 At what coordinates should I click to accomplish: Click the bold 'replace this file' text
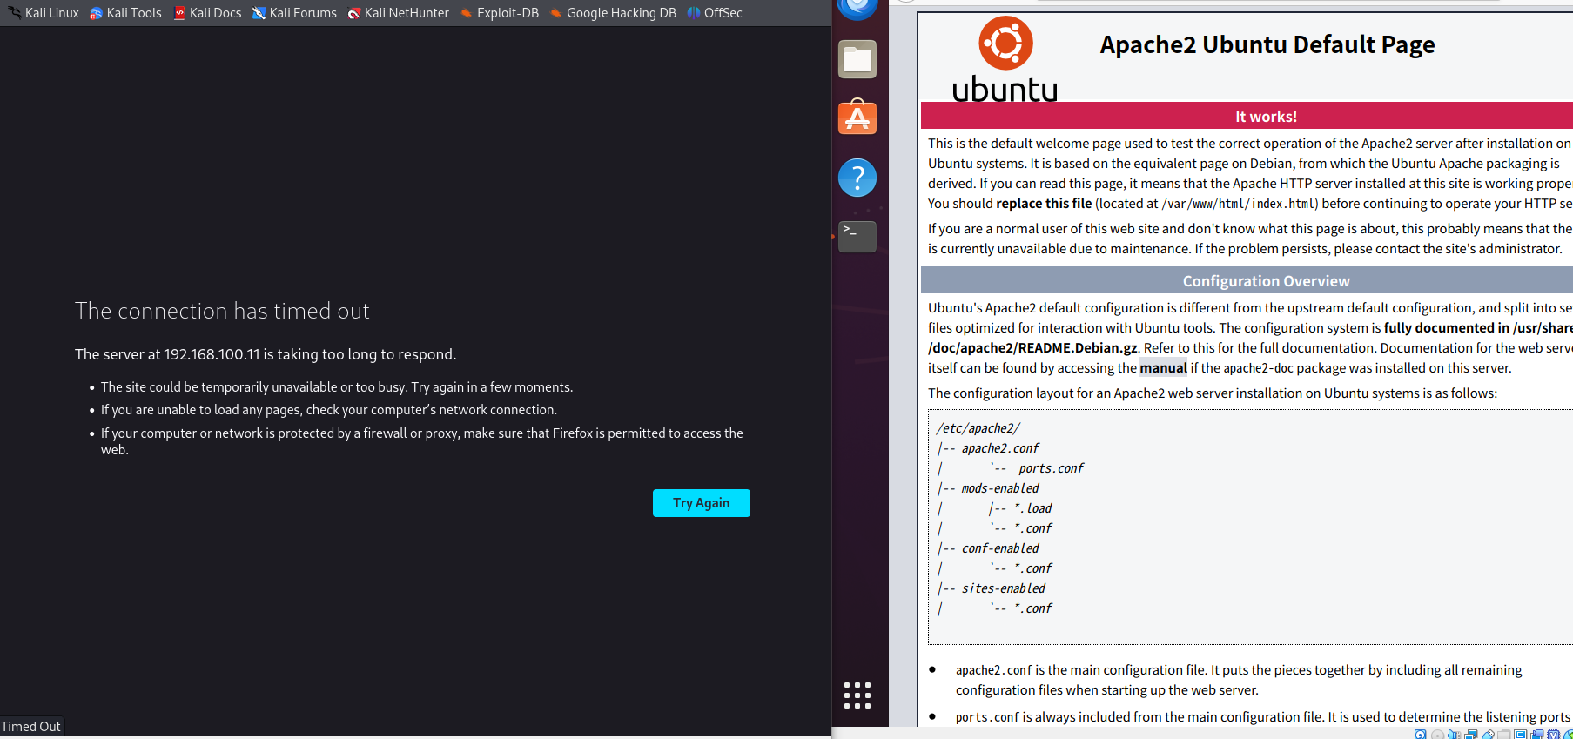(x=1044, y=204)
